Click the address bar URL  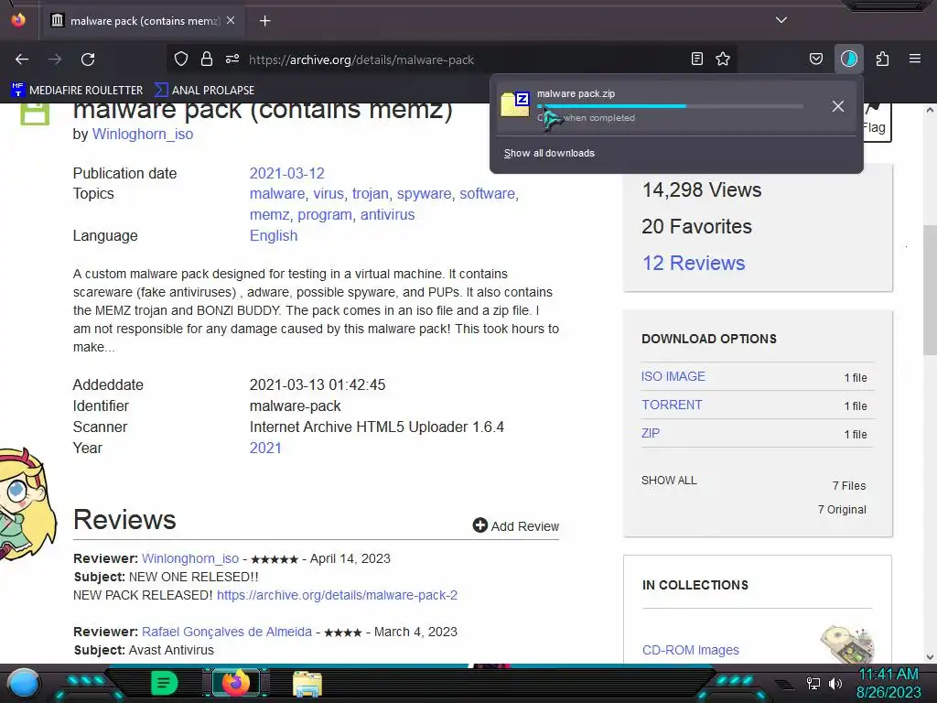point(361,59)
